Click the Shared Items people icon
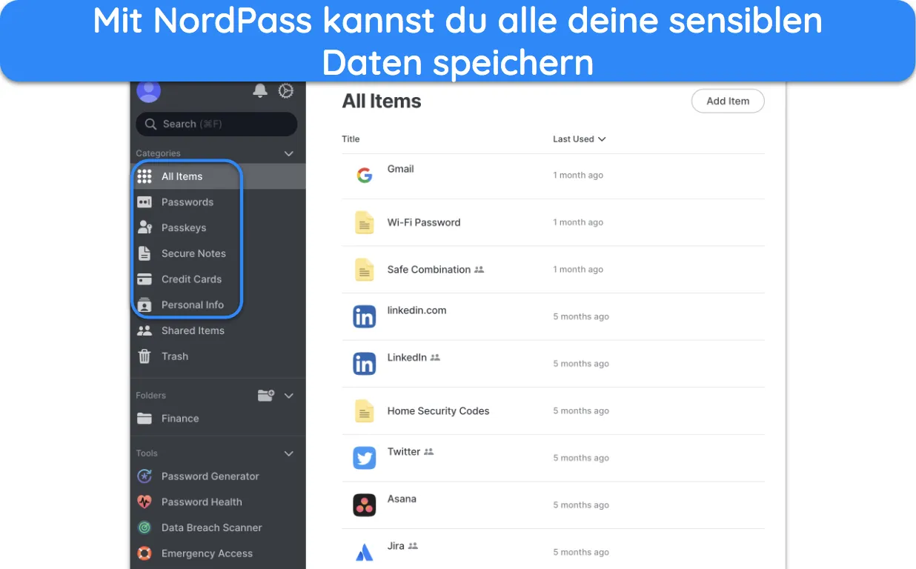Screen dimensions: 916x569 pos(145,330)
